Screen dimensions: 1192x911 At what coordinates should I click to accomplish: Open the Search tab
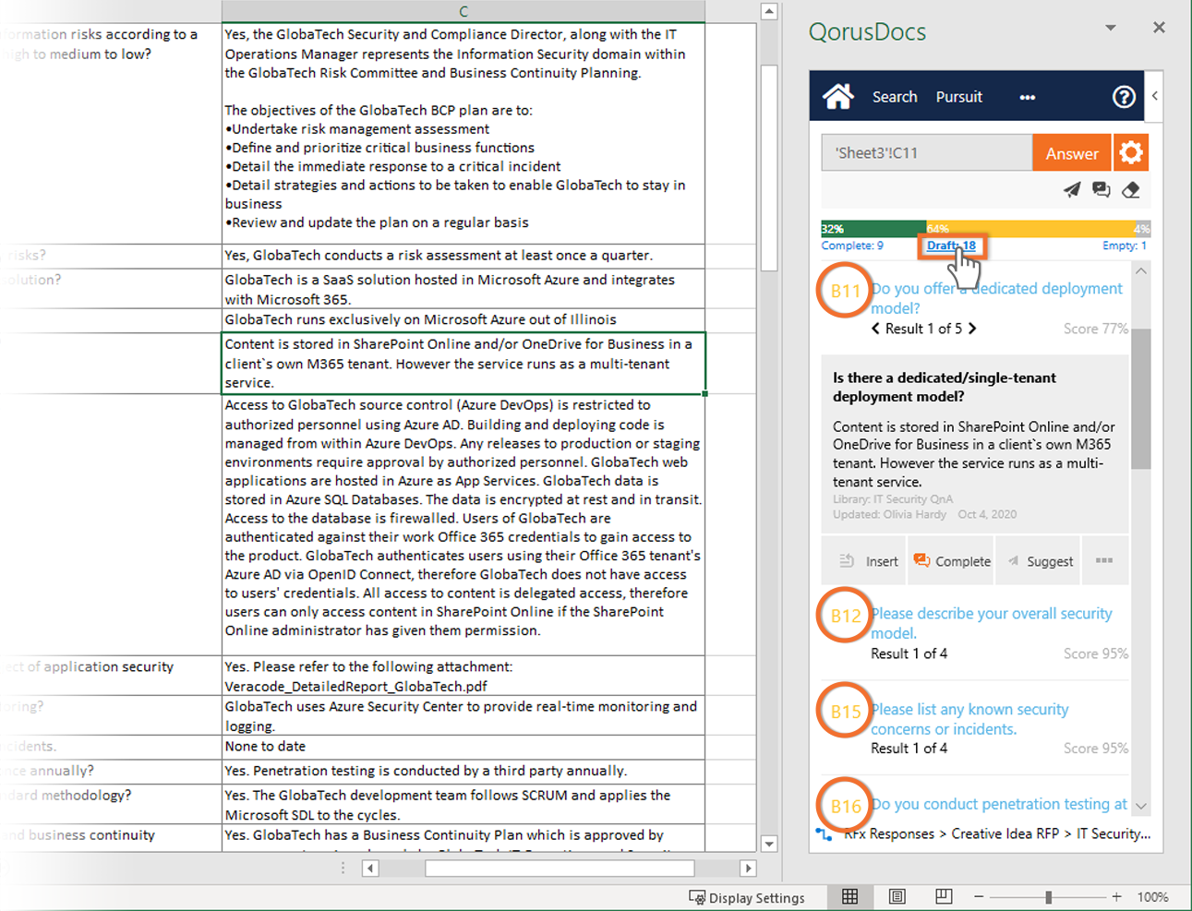(894, 97)
